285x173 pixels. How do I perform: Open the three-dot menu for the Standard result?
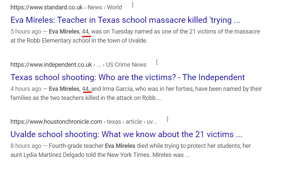pyautogui.click(x=133, y=5)
